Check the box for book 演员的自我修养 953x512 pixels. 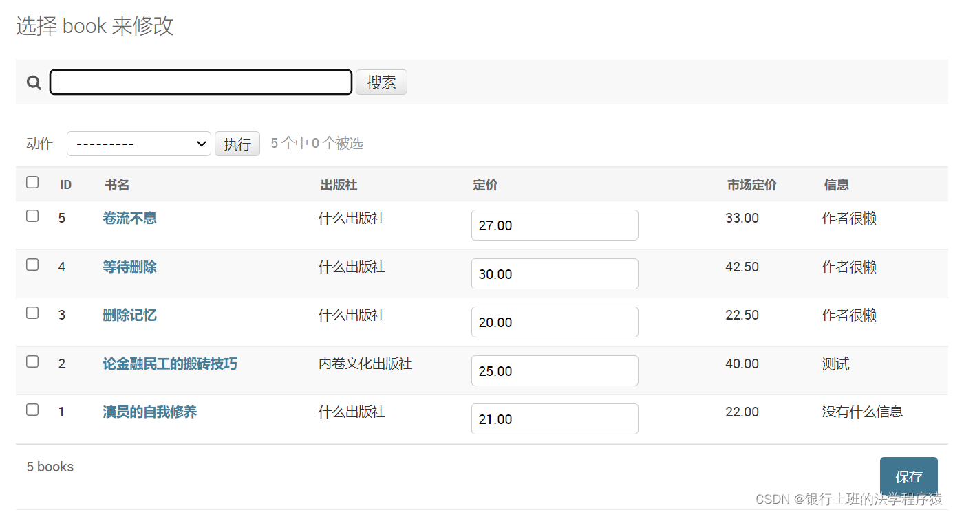point(32,410)
